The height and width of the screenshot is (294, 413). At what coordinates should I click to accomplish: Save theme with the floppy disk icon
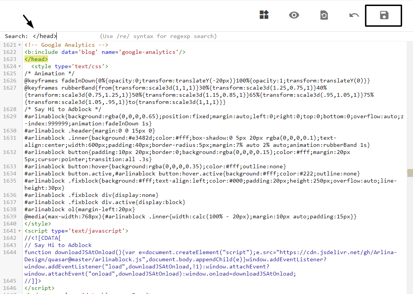384,15
